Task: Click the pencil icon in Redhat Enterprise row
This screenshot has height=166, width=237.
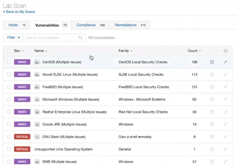Action: (x=225, y=112)
